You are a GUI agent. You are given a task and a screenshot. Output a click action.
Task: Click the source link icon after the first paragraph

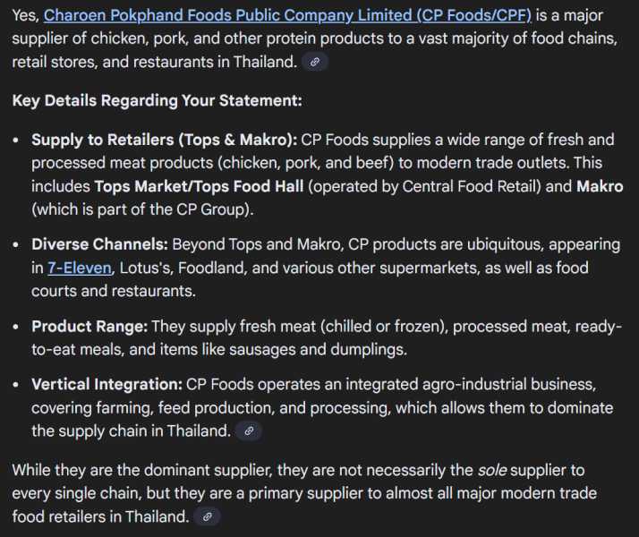[x=315, y=63]
